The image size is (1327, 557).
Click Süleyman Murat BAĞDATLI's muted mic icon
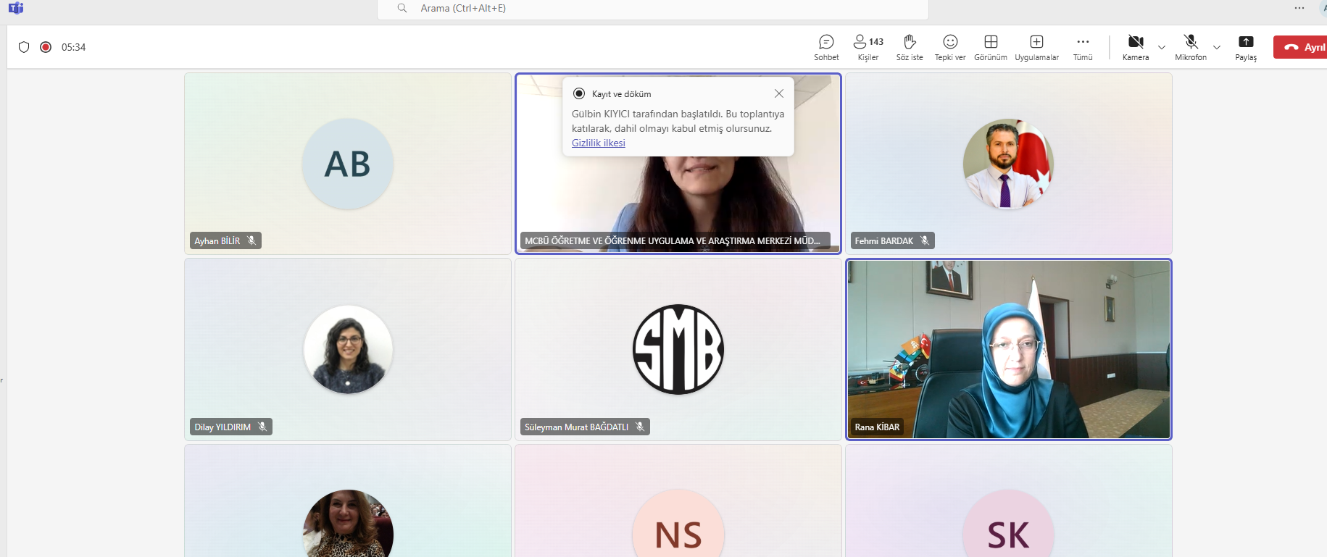coord(640,427)
